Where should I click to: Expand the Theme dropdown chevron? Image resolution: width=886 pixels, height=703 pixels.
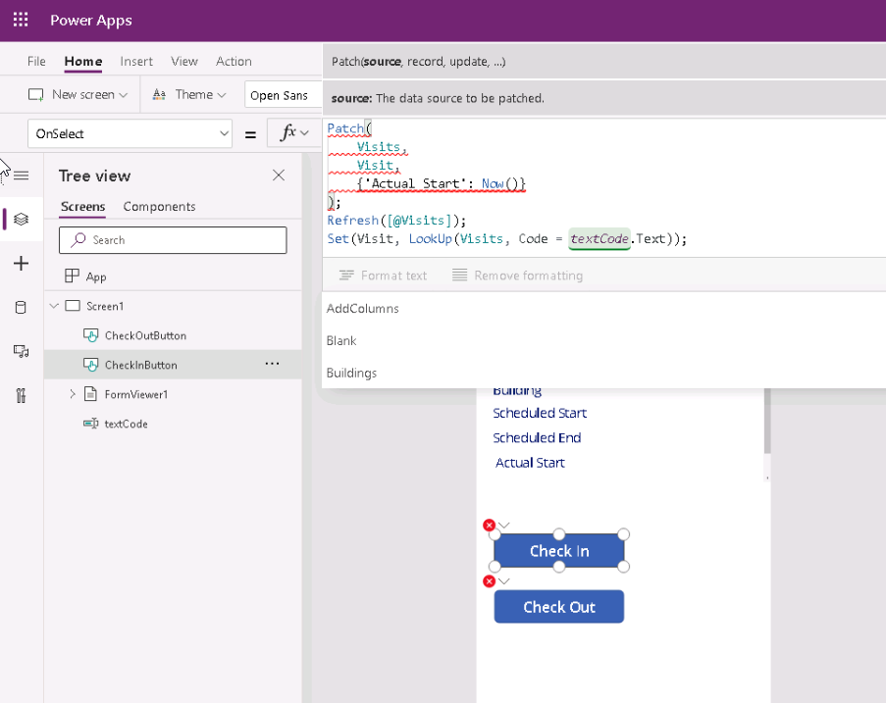coord(222,95)
